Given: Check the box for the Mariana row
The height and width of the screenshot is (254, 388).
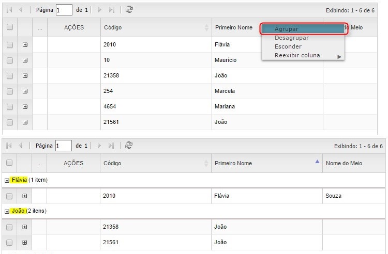Looking at the screenshot, I should click(10, 107).
